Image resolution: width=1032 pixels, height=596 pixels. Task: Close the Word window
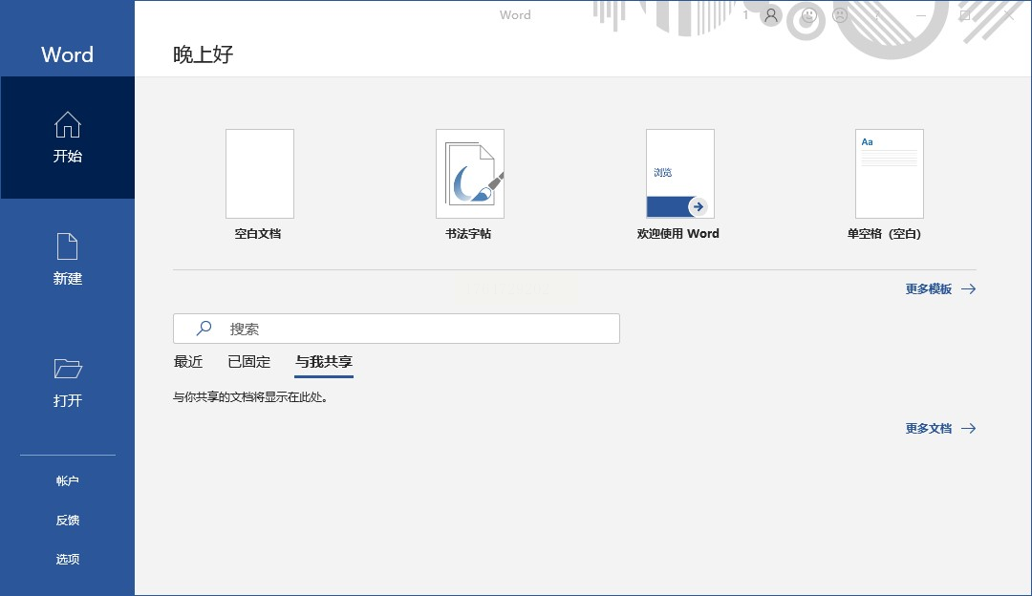1009,15
